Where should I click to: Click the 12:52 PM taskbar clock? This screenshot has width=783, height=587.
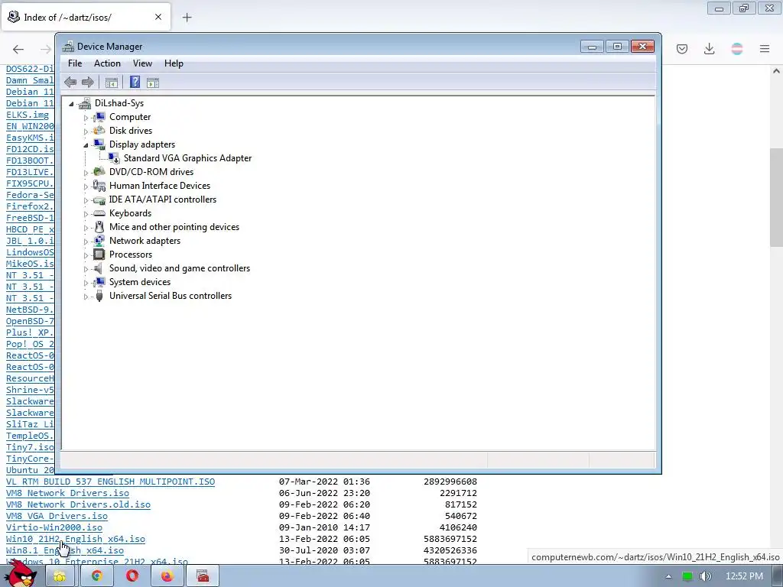743,576
